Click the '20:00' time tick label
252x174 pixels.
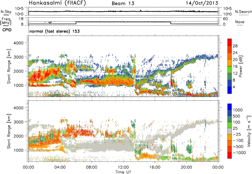(186, 167)
